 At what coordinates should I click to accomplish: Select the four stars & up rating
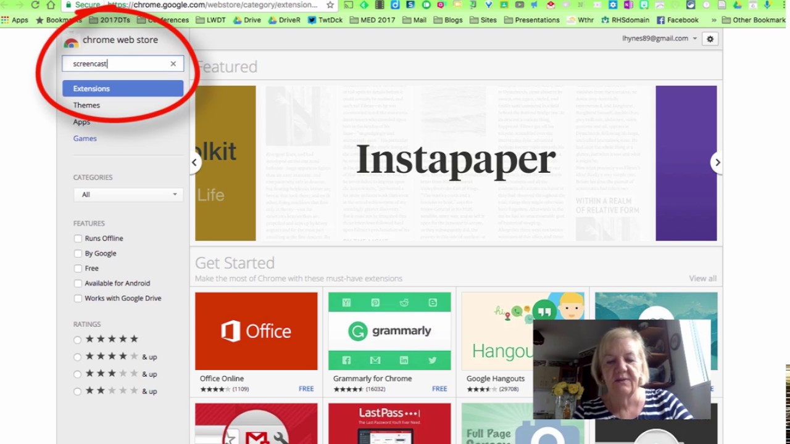pos(77,357)
